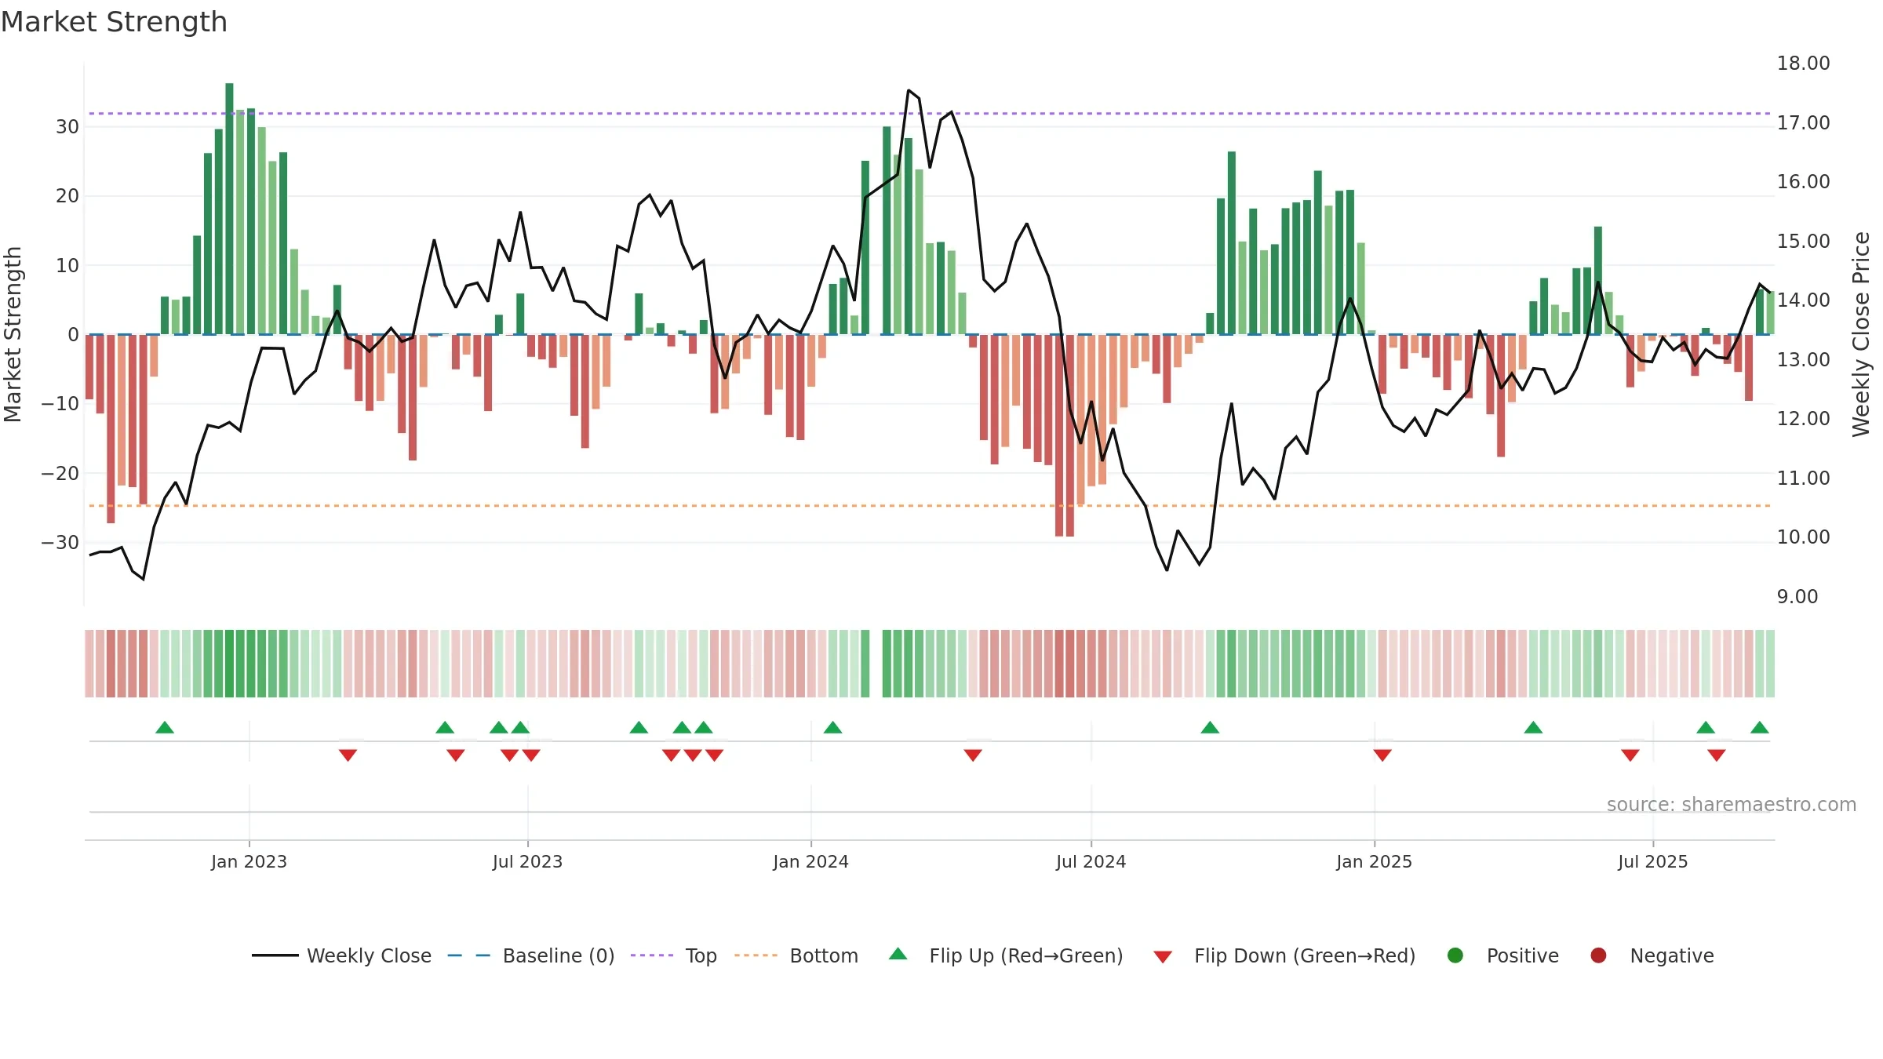The image size is (1883, 1059).
Task: Click the Jan 2023 x-axis label
Action: 249,861
